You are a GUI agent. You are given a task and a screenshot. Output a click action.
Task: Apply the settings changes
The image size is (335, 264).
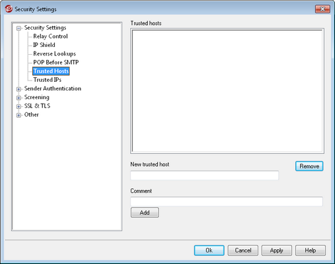coord(276,250)
